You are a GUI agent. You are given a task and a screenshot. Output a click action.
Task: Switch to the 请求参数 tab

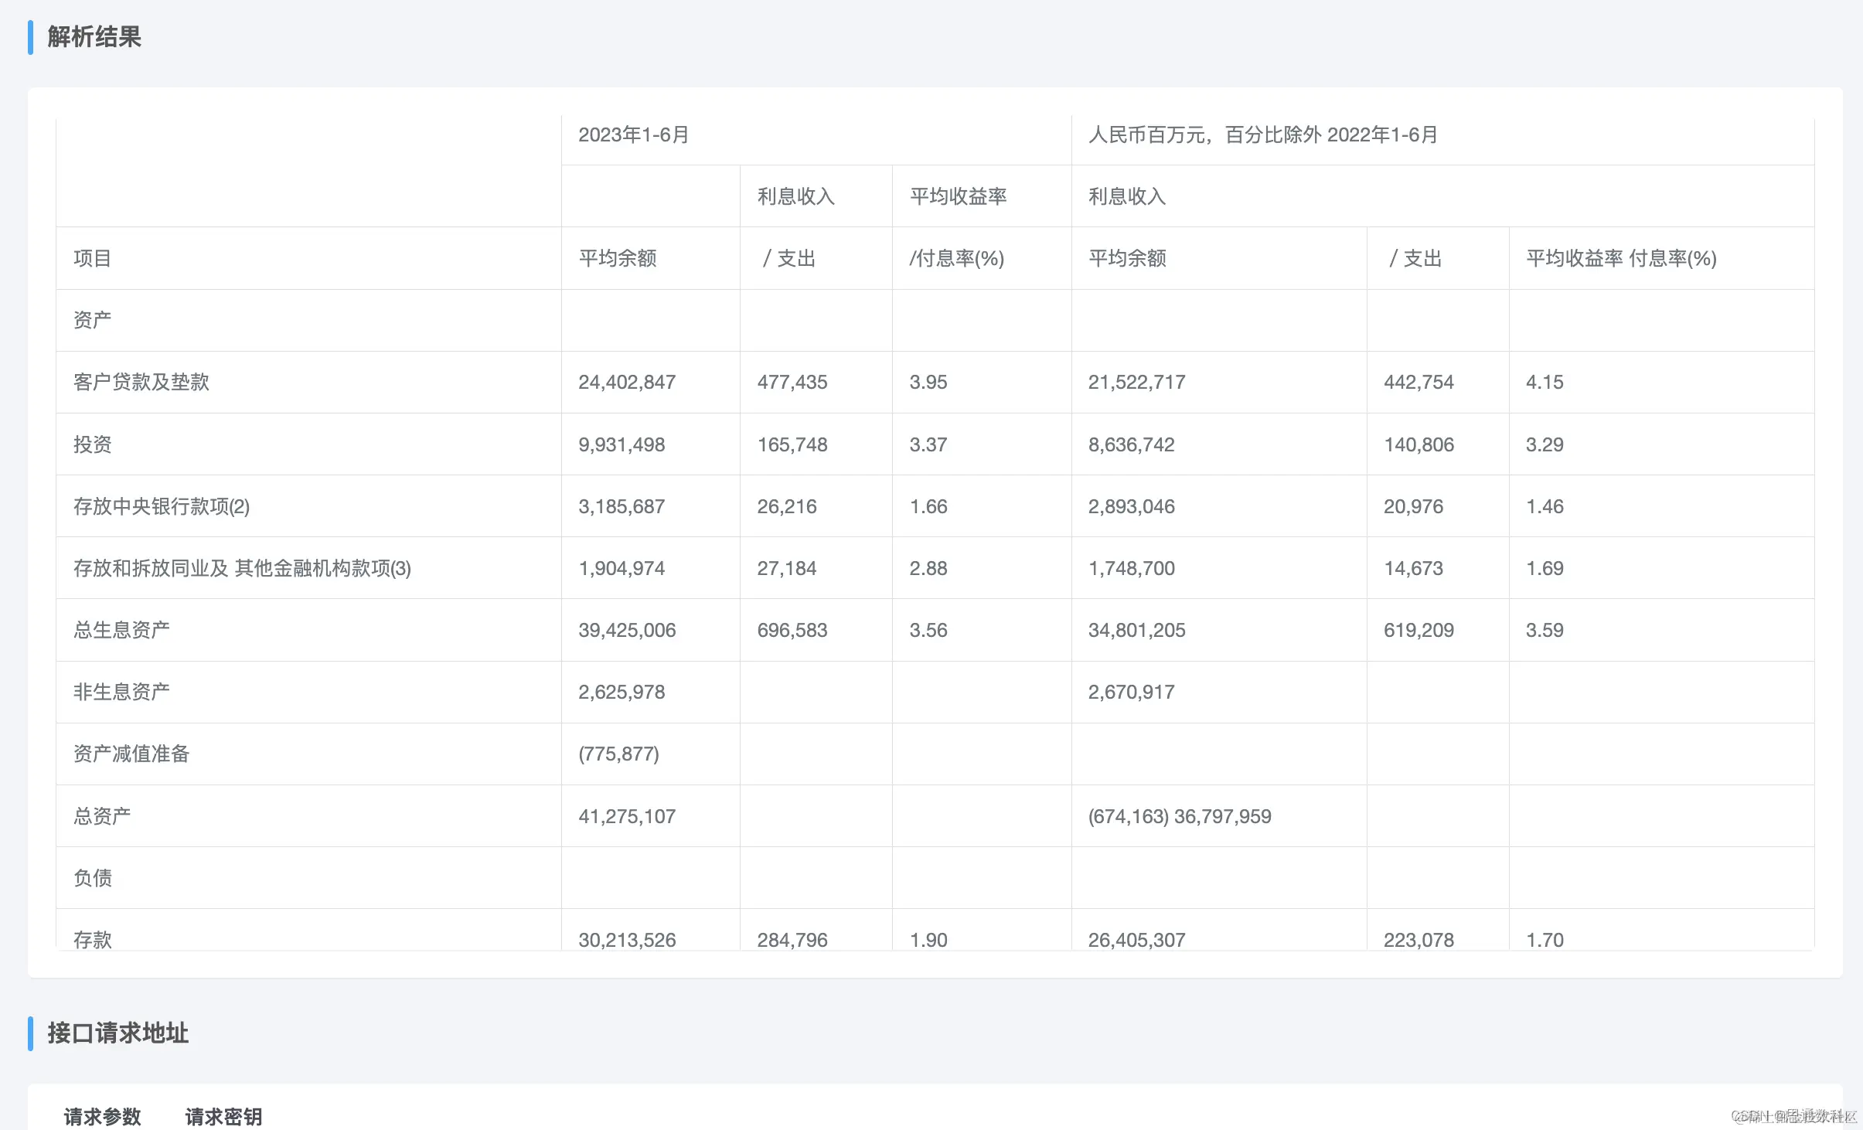(102, 1116)
